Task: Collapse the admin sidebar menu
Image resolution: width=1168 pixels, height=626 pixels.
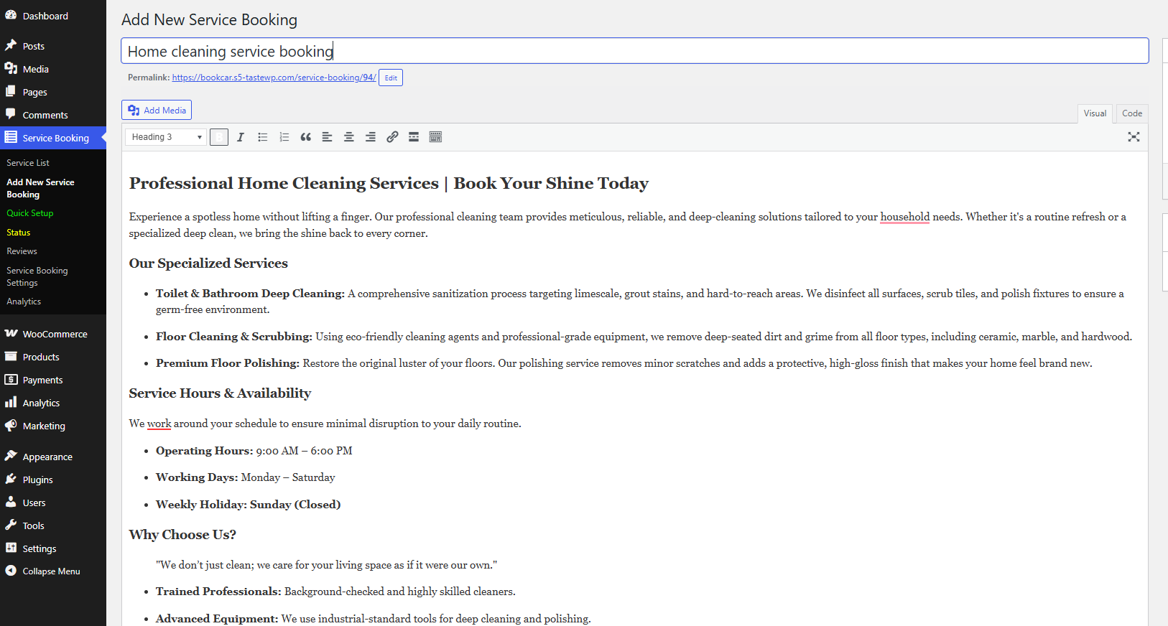Action: click(x=51, y=571)
